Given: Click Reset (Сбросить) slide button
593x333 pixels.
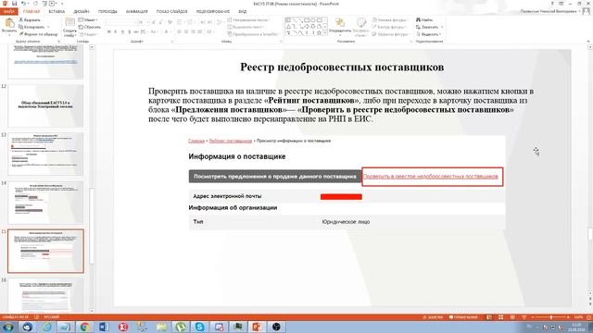Looking at the screenshot, I should 90,27.
